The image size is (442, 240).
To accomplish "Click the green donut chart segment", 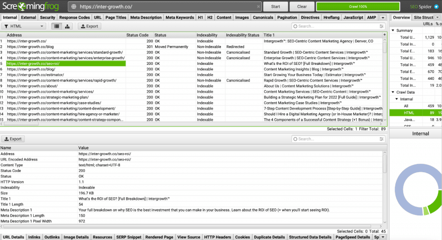I will tap(435, 202).
